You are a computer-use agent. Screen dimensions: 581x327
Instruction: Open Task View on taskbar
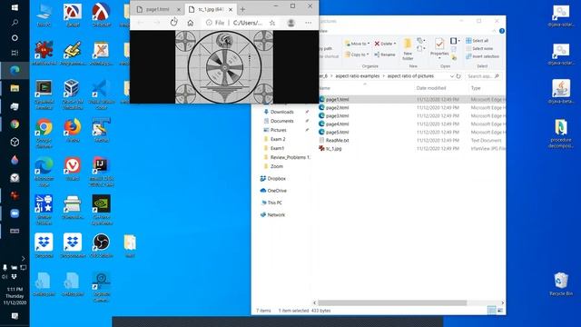coord(15,53)
